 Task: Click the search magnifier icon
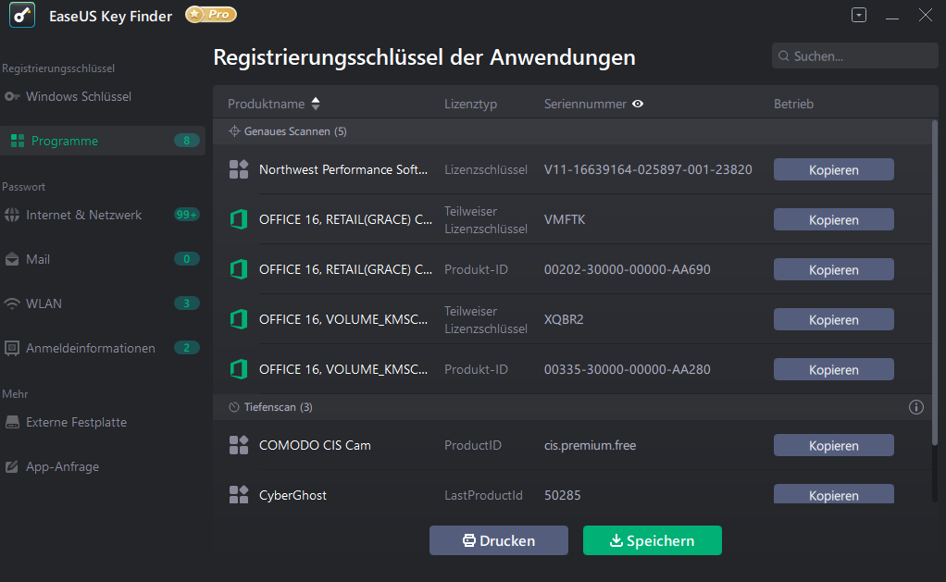click(x=784, y=56)
